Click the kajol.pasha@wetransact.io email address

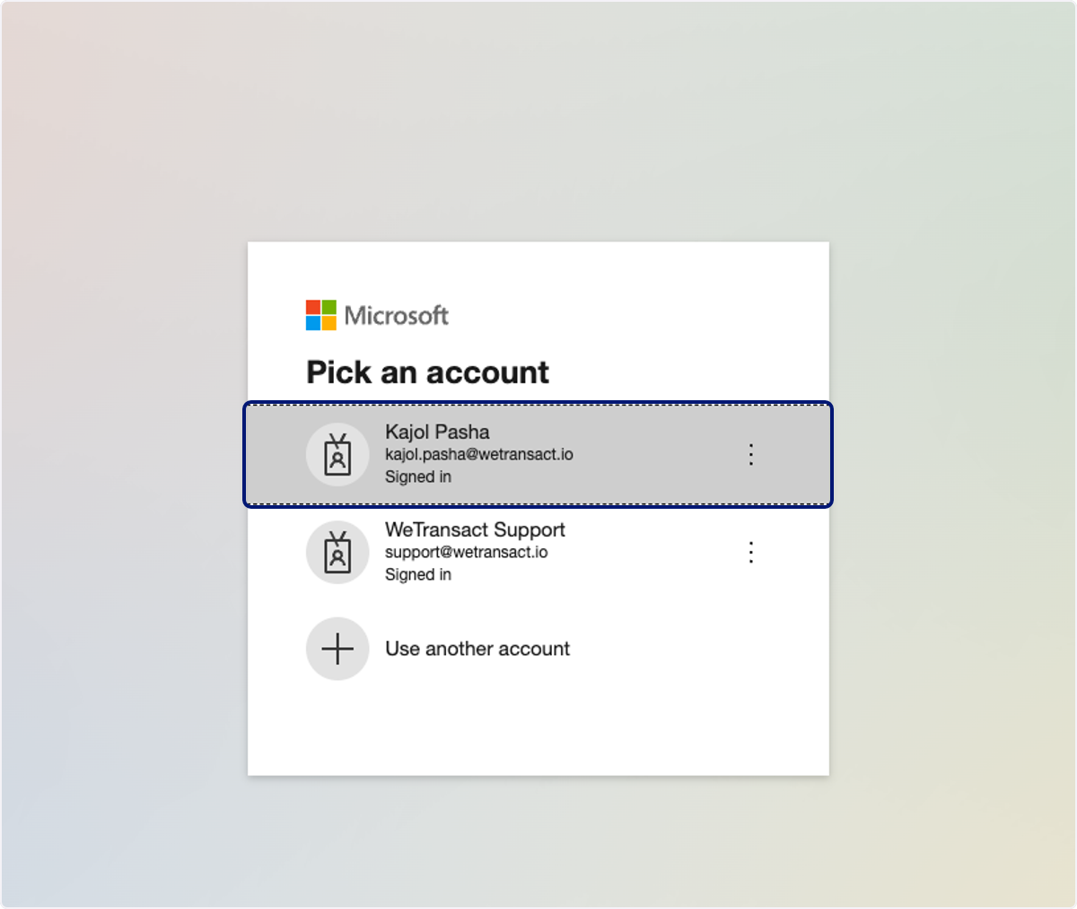click(479, 454)
